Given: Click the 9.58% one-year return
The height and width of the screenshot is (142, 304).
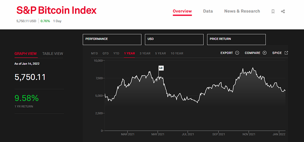Looking at the screenshot, I should click(x=26, y=98).
